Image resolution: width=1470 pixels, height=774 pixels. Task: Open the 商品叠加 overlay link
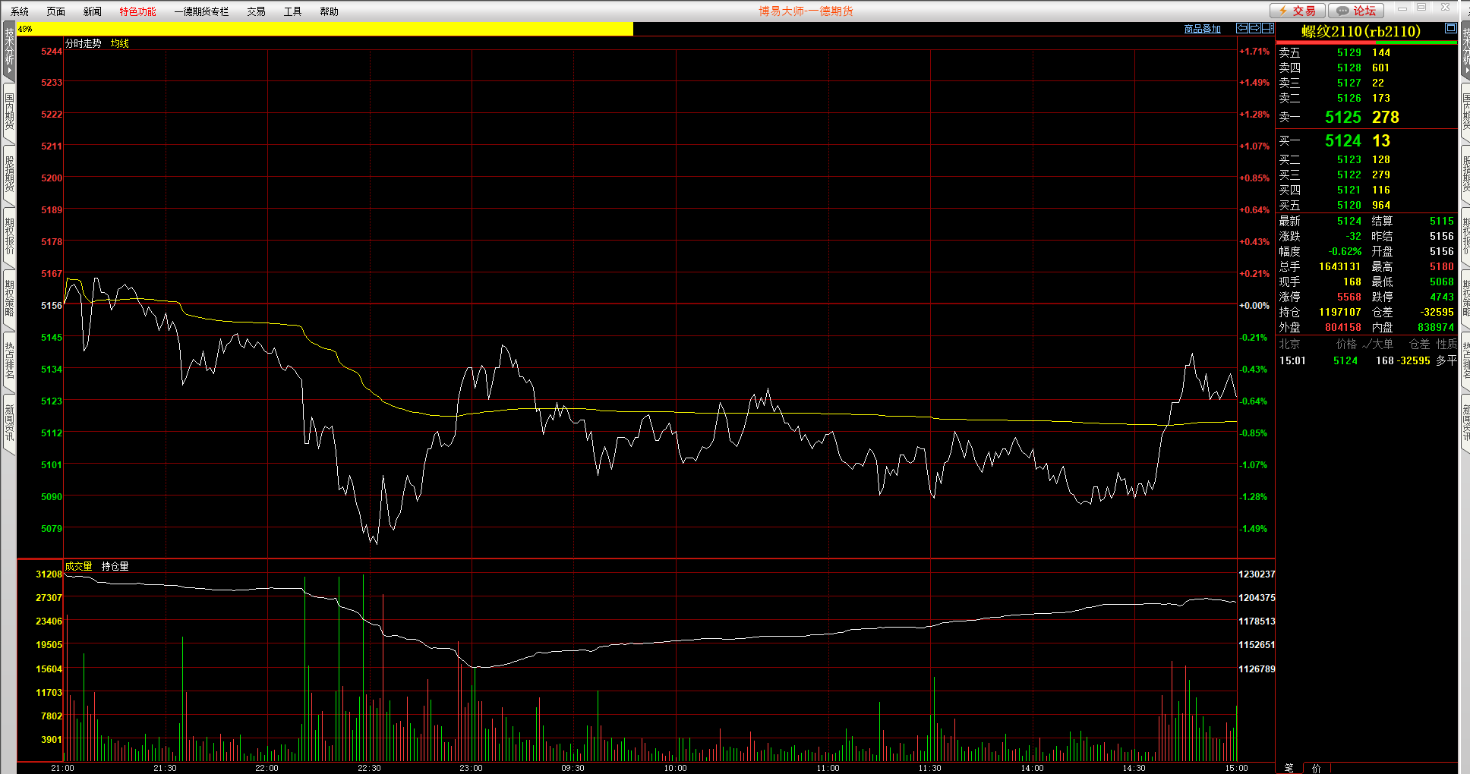click(1202, 29)
